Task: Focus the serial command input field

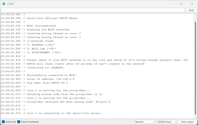Action: 93,10
